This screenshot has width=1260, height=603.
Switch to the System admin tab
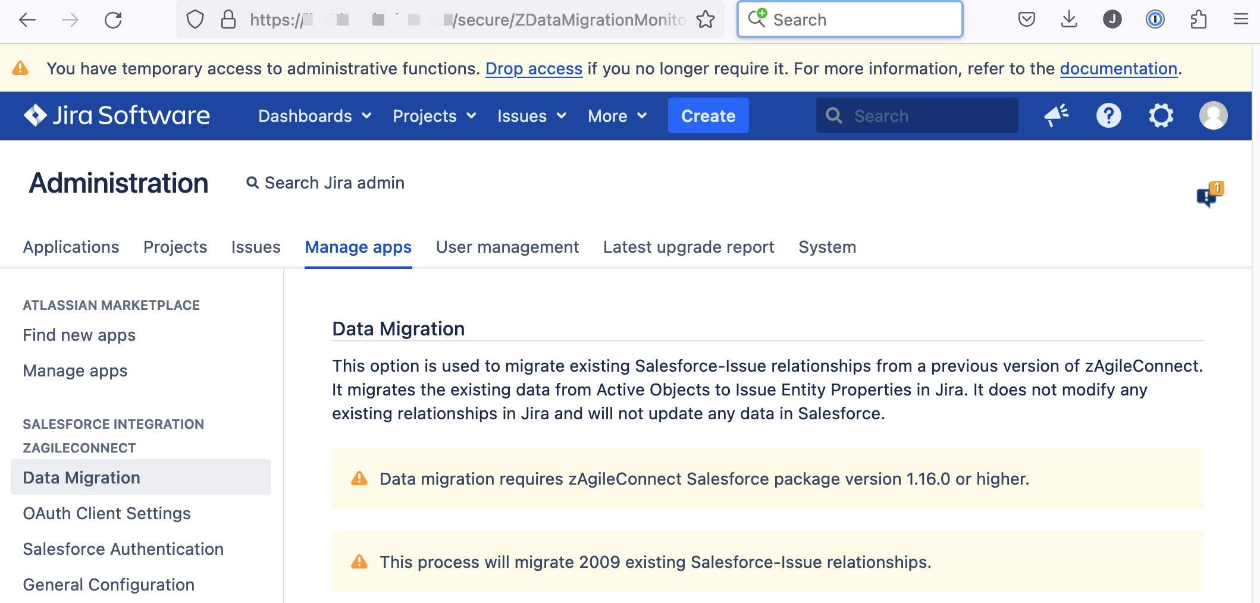[827, 247]
